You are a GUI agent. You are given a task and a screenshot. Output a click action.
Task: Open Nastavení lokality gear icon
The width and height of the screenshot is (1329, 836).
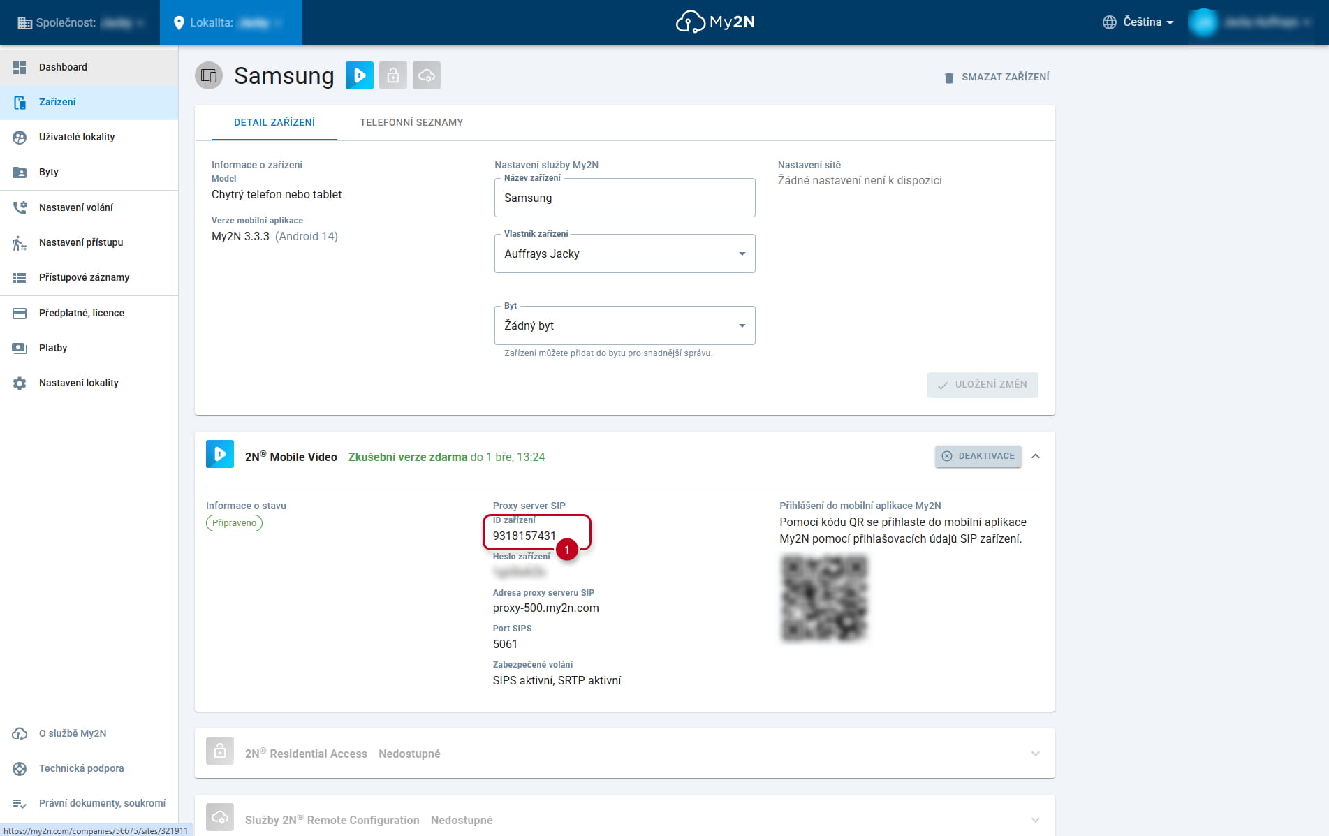pyautogui.click(x=20, y=383)
